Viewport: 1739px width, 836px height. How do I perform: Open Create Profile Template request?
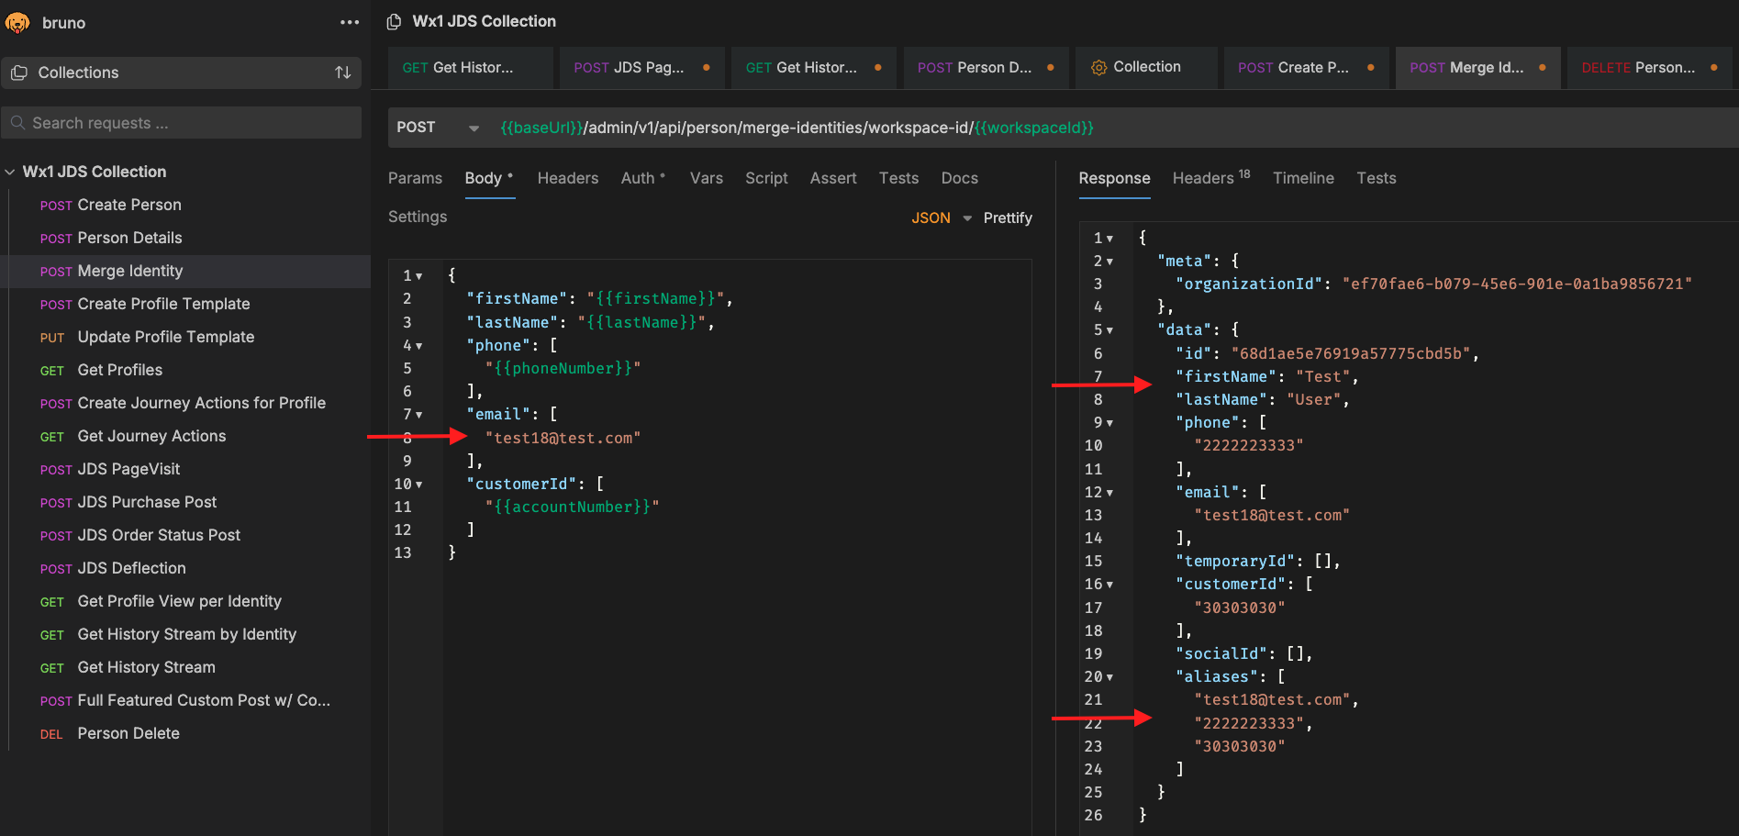coord(186,304)
